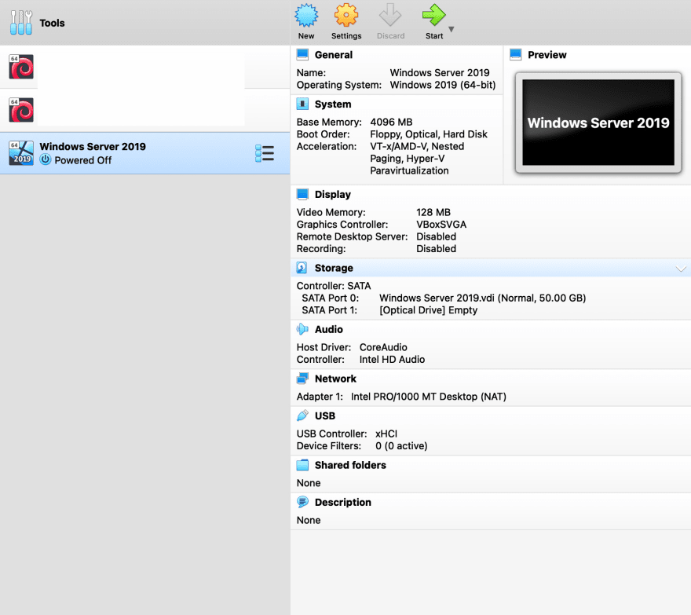Open the General section header

333,55
